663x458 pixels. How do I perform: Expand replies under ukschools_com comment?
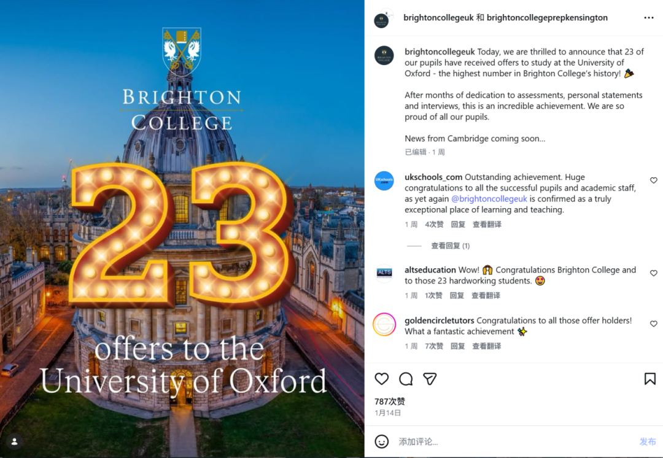pos(450,246)
